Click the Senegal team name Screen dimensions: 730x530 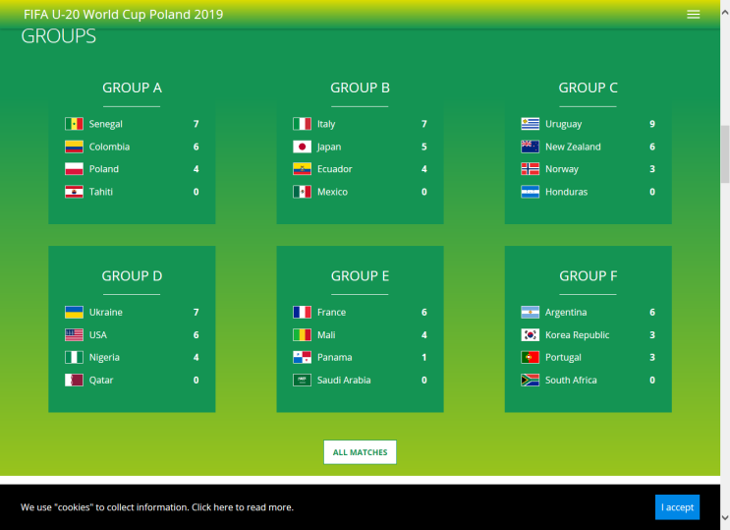[x=106, y=124]
